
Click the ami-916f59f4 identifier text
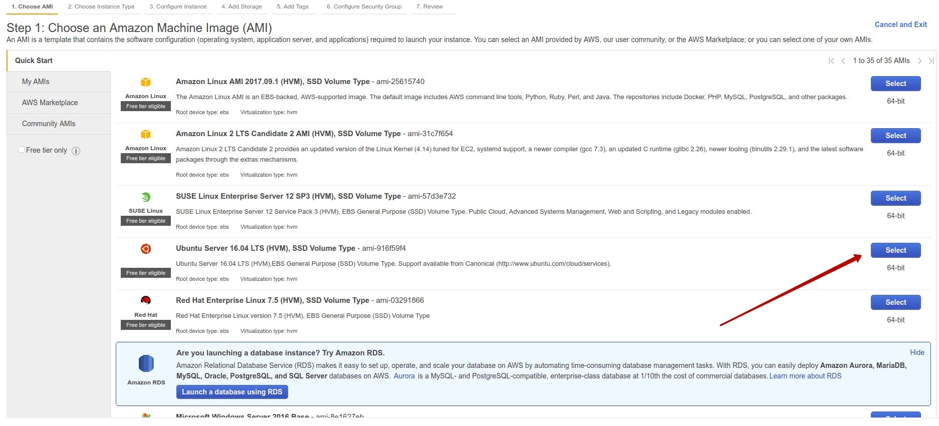[384, 248]
